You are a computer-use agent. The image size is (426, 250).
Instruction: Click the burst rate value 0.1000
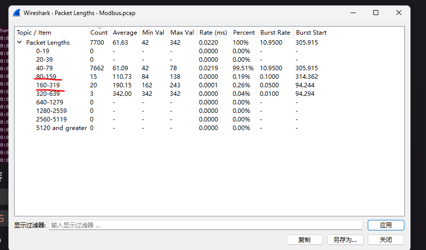pyautogui.click(x=269, y=77)
